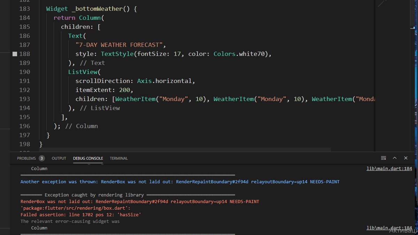Select the DEBUG CONSOLE tab
This screenshot has width=418, height=235.
[x=88, y=158]
